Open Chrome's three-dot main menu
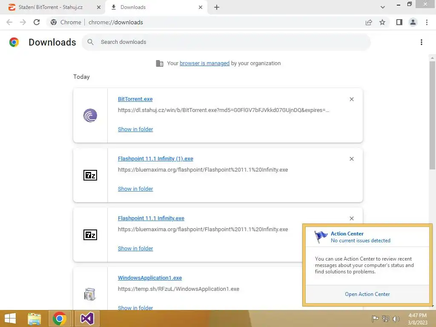Image resolution: width=436 pixels, height=327 pixels. [x=427, y=22]
